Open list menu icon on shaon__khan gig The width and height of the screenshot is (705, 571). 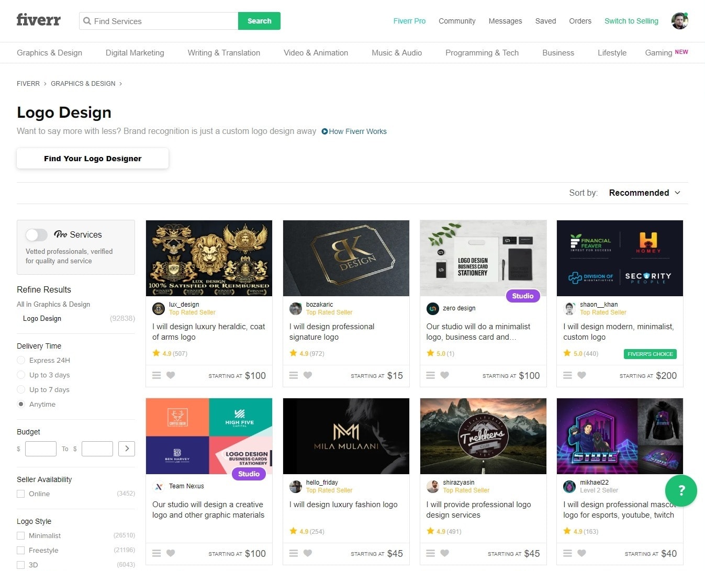(x=567, y=375)
